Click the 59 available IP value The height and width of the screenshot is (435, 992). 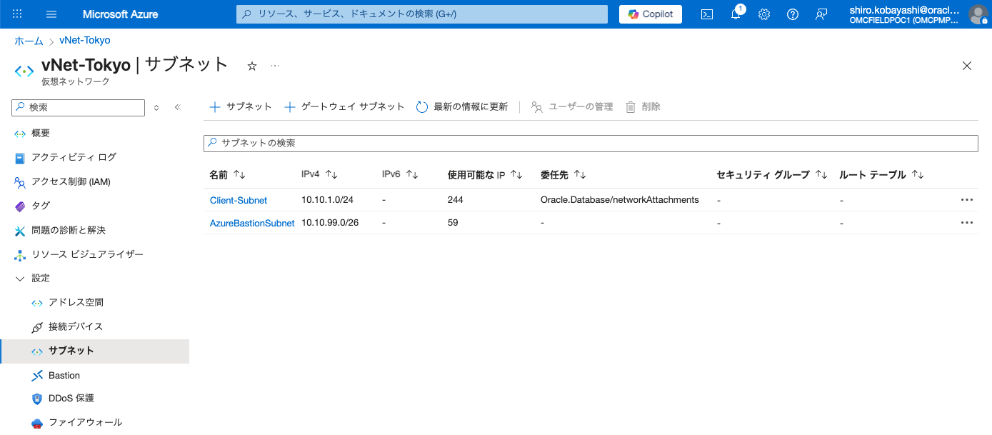tap(453, 223)
